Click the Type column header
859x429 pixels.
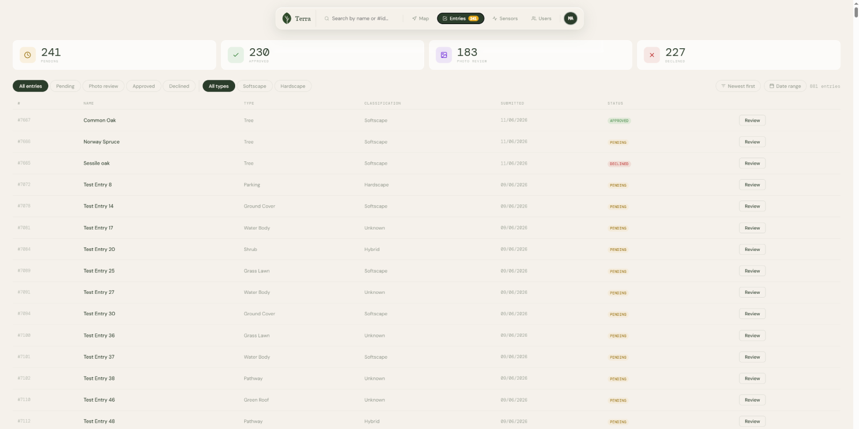[249, 103]
